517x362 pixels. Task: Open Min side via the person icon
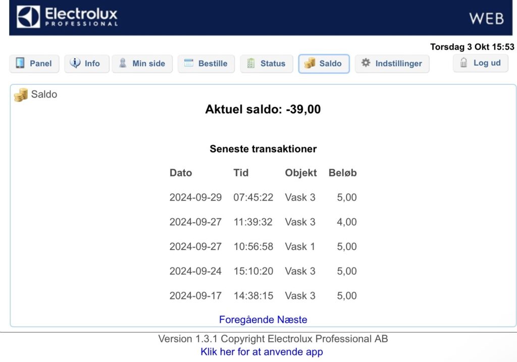123,63
